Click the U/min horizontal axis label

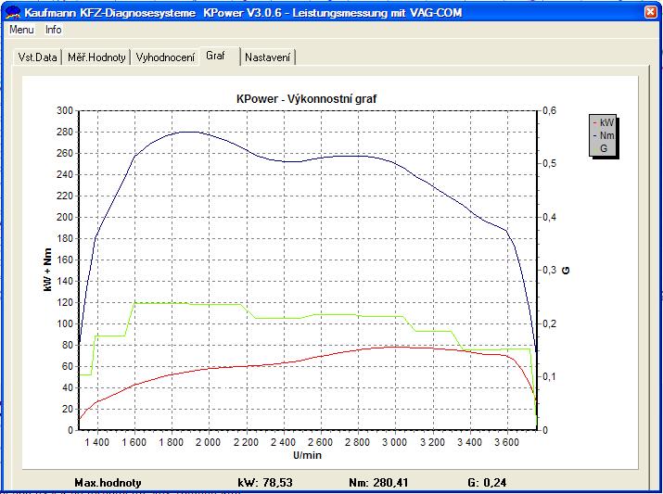click(307, 455)
